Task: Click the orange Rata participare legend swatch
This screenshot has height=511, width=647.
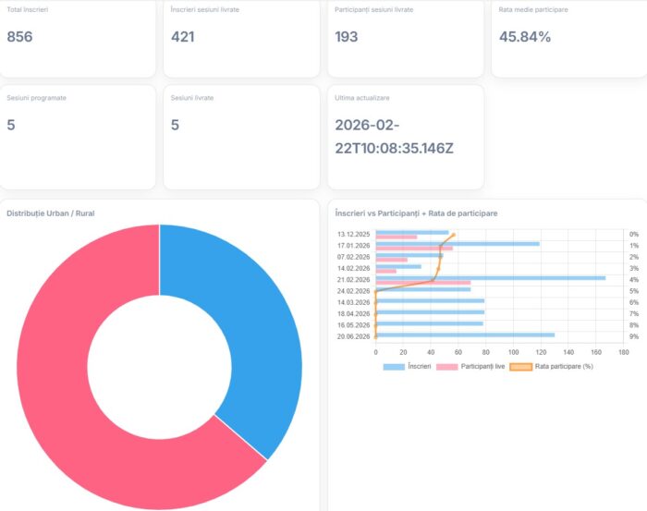Action: [x=520, y=367]
